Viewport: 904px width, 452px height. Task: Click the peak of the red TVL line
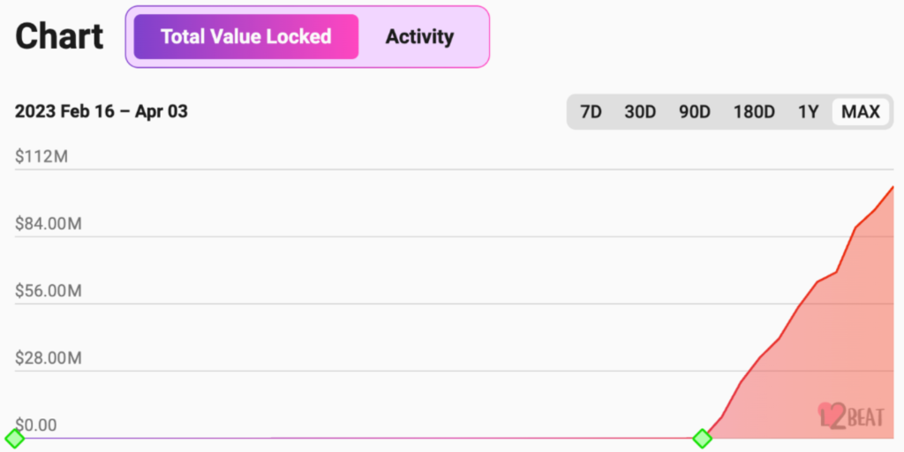pyautogui.click(x=893, y=187)
